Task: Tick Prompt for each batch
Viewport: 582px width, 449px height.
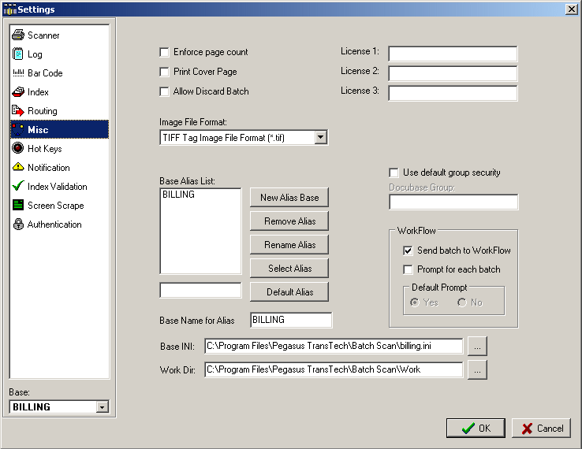Action: click(408, 269)
